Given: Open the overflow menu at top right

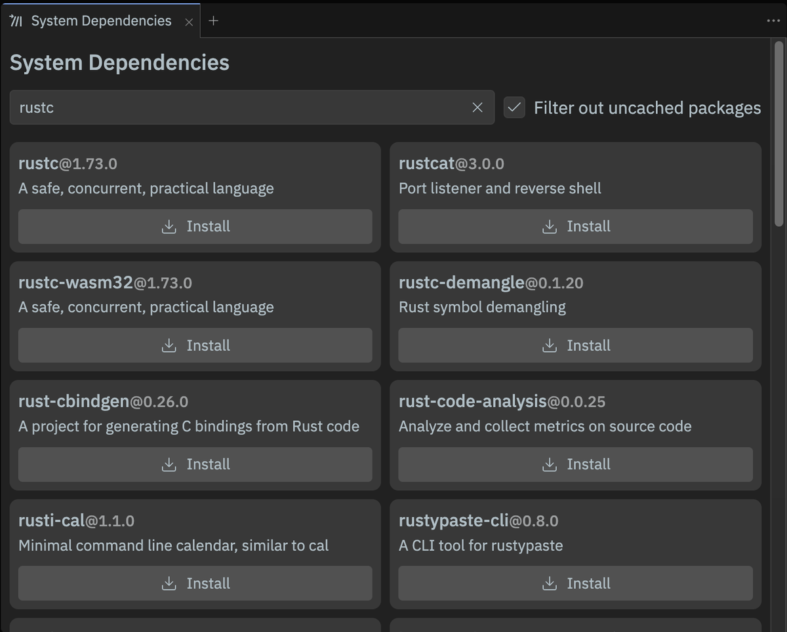Looking at the screenshot, I should pos(773,20).
